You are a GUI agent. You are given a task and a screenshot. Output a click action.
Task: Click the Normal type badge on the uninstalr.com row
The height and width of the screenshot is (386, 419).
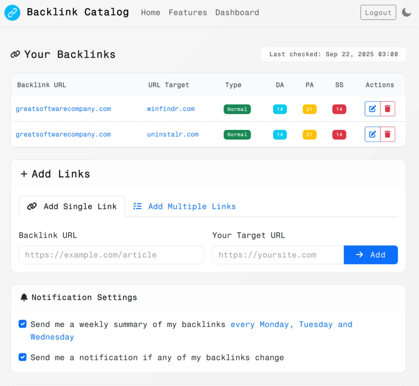coord(237,134)
